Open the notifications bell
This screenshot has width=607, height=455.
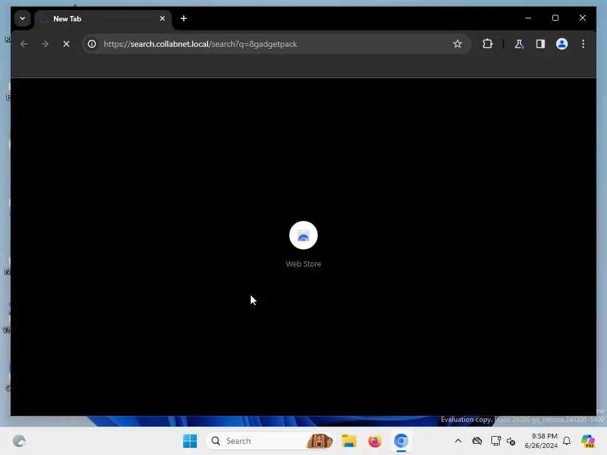tap(567, 441)
